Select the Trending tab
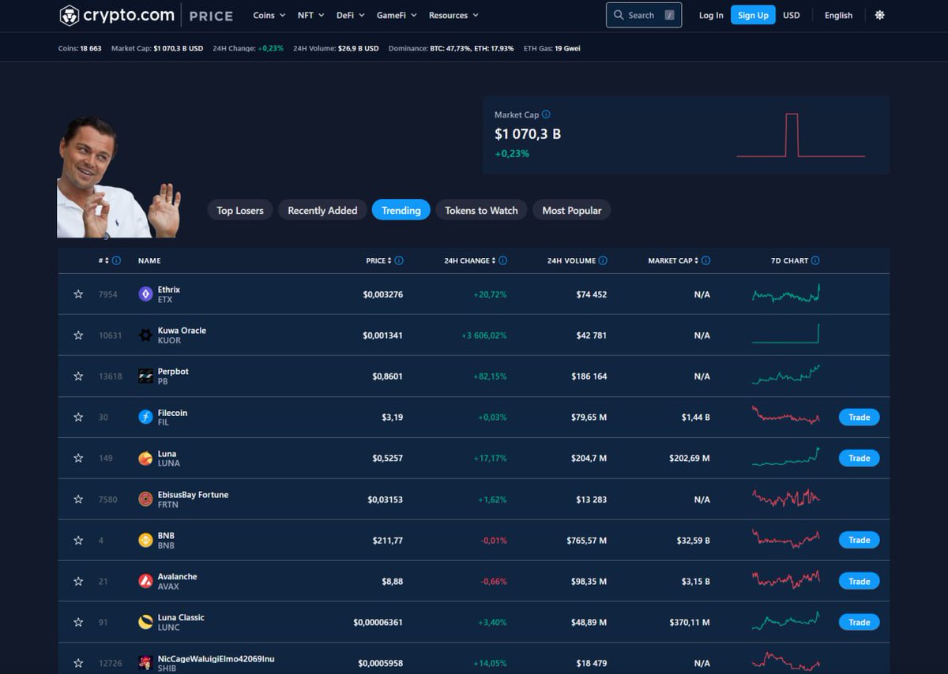Viewport: 948px width, 674px height. tap(401, 210)
